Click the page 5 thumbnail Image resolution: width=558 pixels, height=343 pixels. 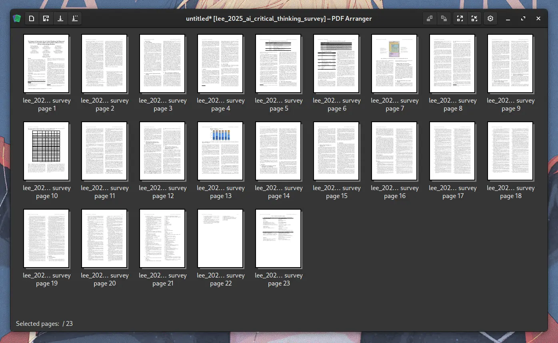(x=278, y=63)
